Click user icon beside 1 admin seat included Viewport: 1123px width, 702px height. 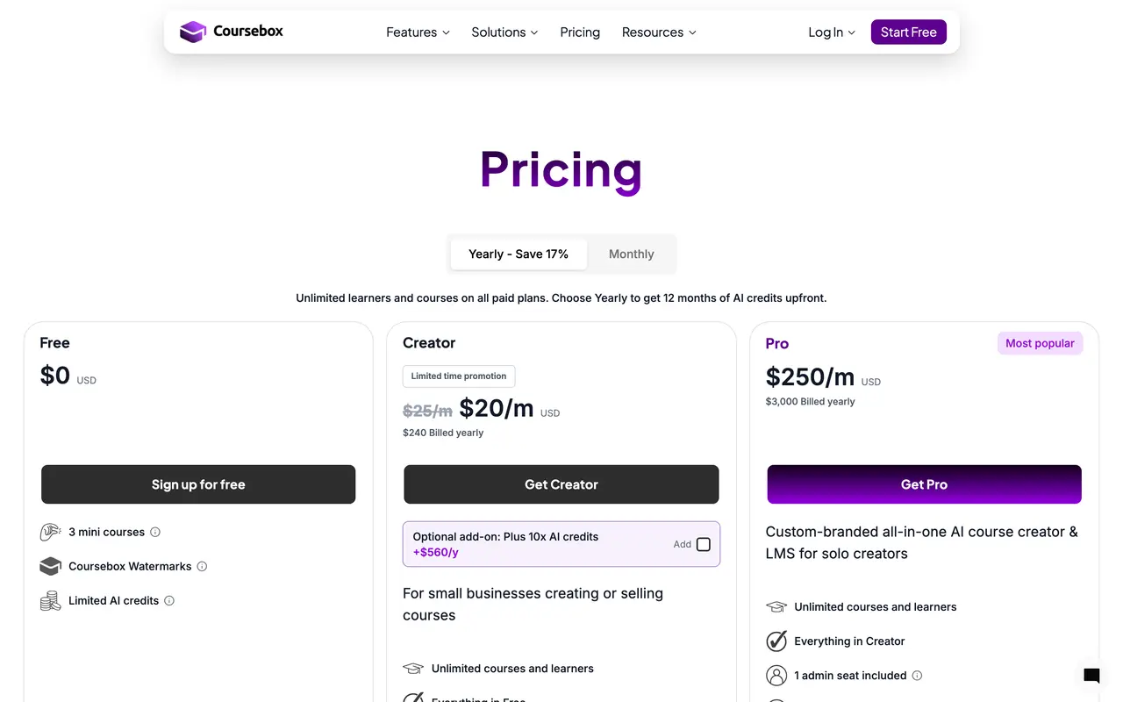point(776,676)
